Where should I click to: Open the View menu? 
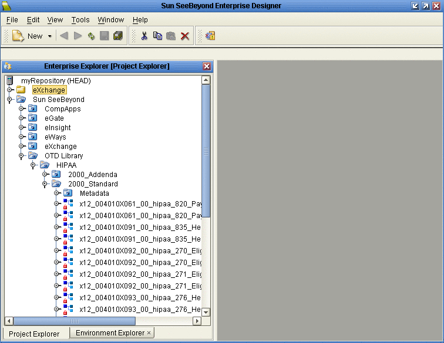(55, 20)
